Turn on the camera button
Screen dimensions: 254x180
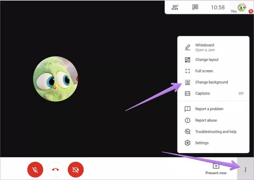[75, 169]
